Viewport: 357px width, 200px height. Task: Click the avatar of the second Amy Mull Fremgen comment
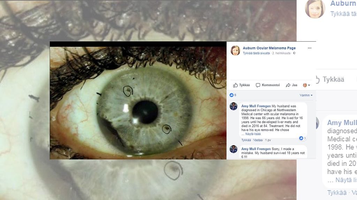click(234, 149)
